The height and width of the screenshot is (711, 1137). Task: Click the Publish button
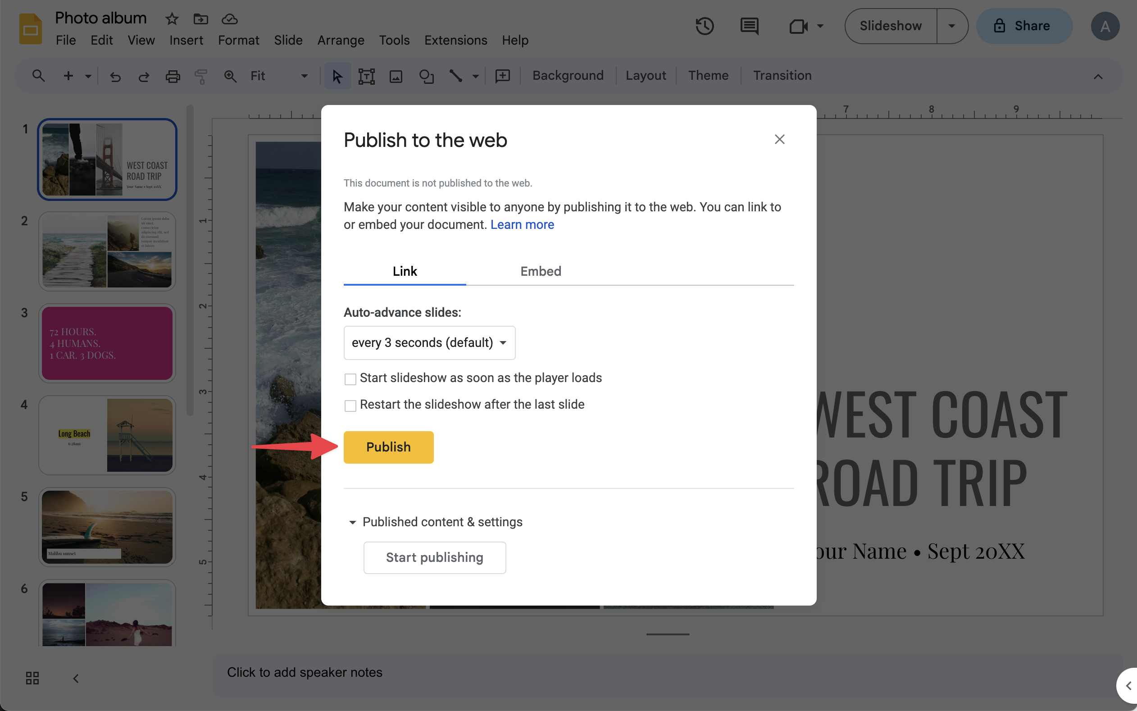(388, 447)
